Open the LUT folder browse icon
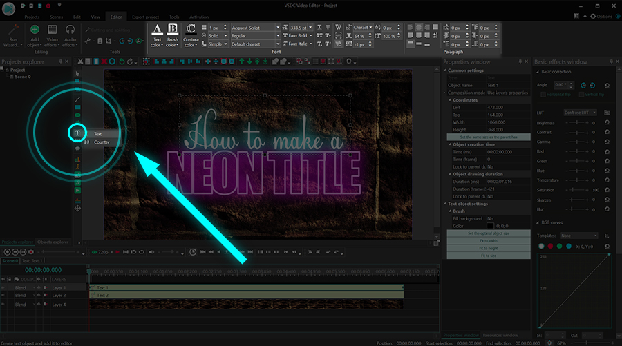Screen dimensions: 622x346 (x=607, y=113)
